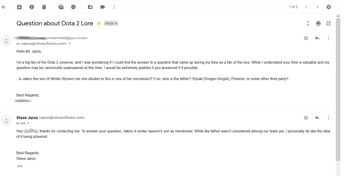This screenshot has width=344, height=176.
Task: Reply to Steve Jaros's message
Action: [x=317, y=118]
